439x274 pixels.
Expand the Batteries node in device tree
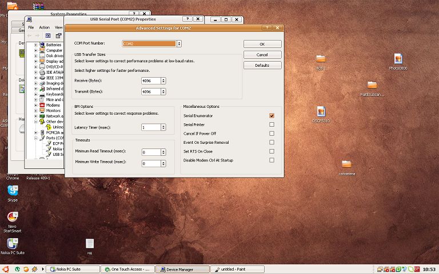click(x=35, y=45)
